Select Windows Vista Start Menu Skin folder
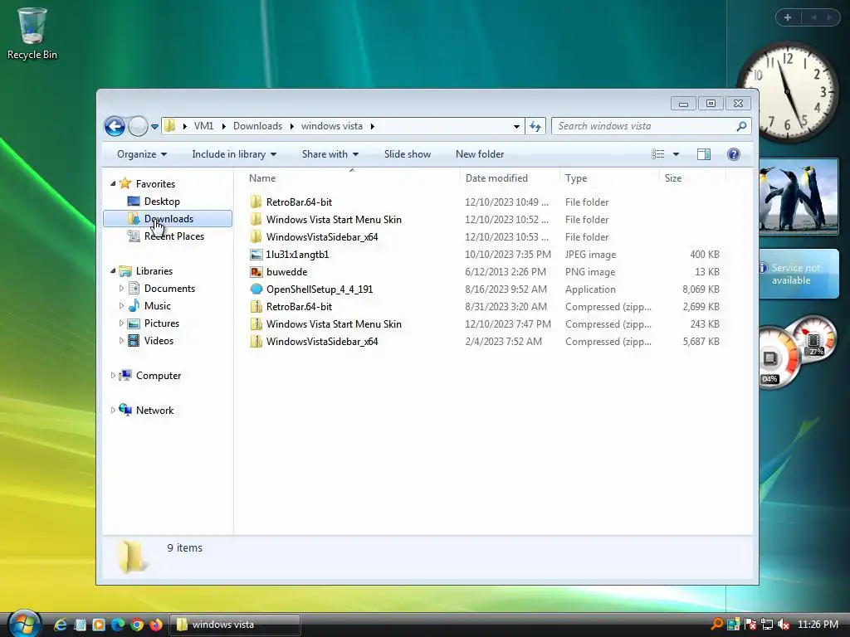 (x=334, y=219)
